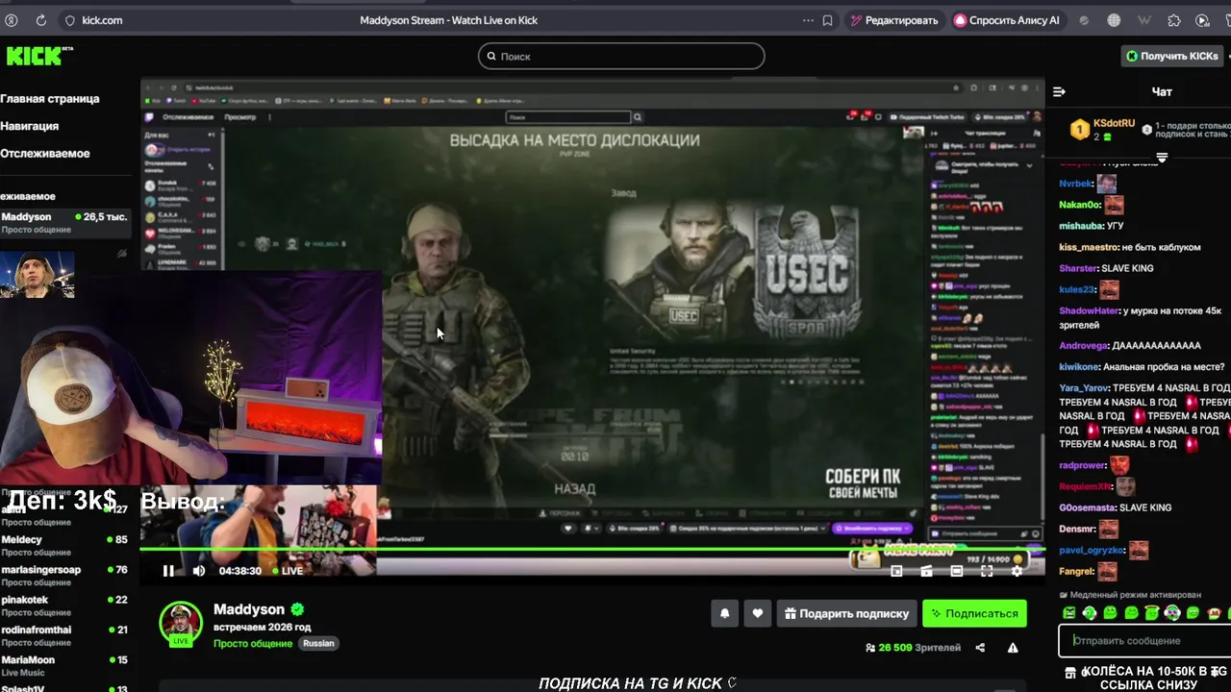Click the Редактировать browser button
Image resolution: width=1231 pixels, height=692 pixels.
tap(893, 20)
